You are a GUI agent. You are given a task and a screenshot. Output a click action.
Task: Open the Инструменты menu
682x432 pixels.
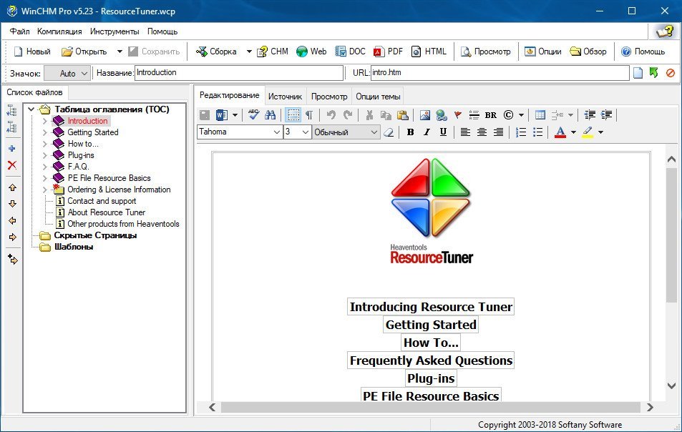coord(115,31)
